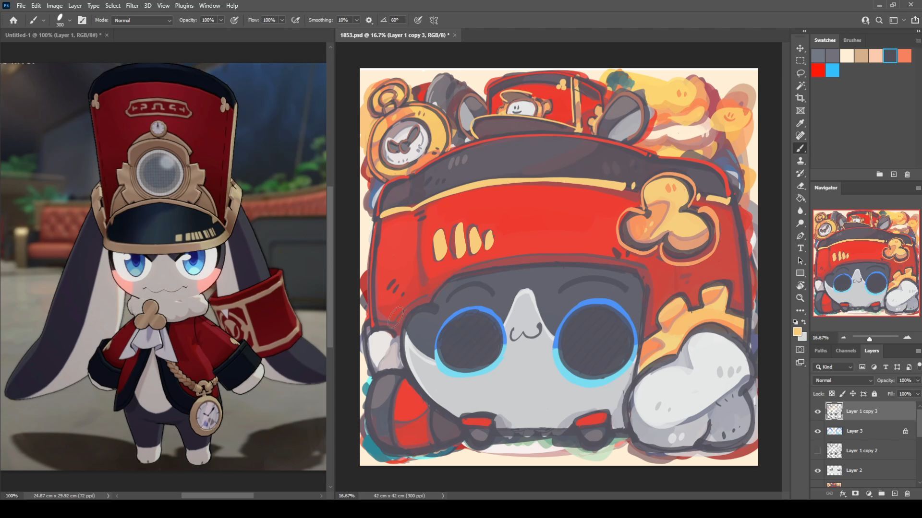Click the Home icon in options bar
The width and height of the screenshot is (922, 518).
click(x=13, y=20)
